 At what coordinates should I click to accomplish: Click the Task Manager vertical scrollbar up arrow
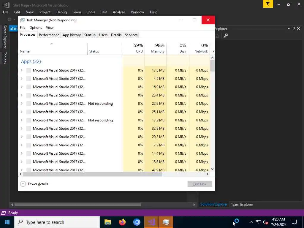coord(212,58)
